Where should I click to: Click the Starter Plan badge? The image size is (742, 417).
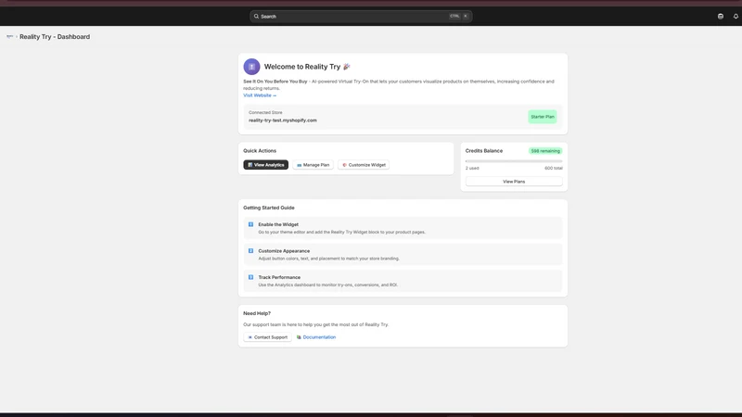543,117
